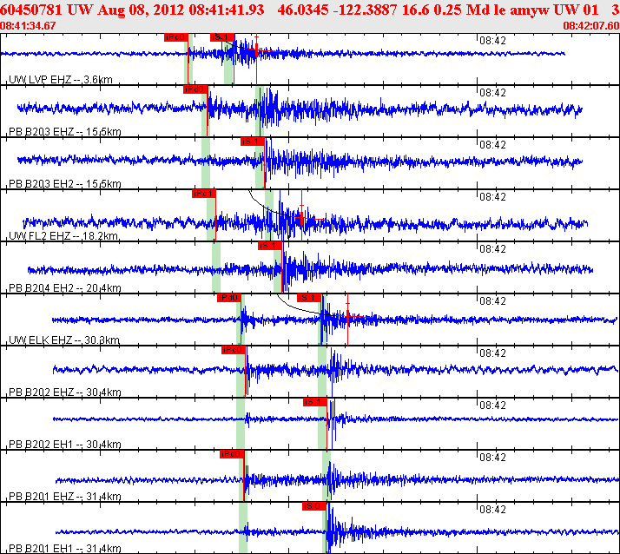The image size is (620, 554).
Task: Click the '08:42' tick label on B204 EH2 trace
Action: (x=492, y=249)
